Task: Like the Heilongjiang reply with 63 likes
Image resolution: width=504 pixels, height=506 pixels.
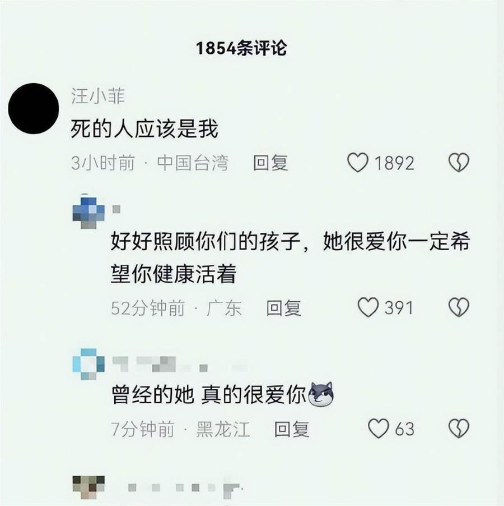Action: click(x=379, y=428)
